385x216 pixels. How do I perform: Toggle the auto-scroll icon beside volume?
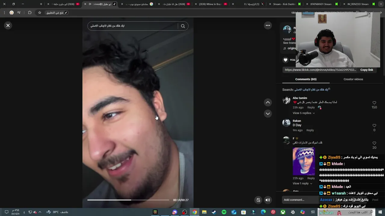(258, 200)
